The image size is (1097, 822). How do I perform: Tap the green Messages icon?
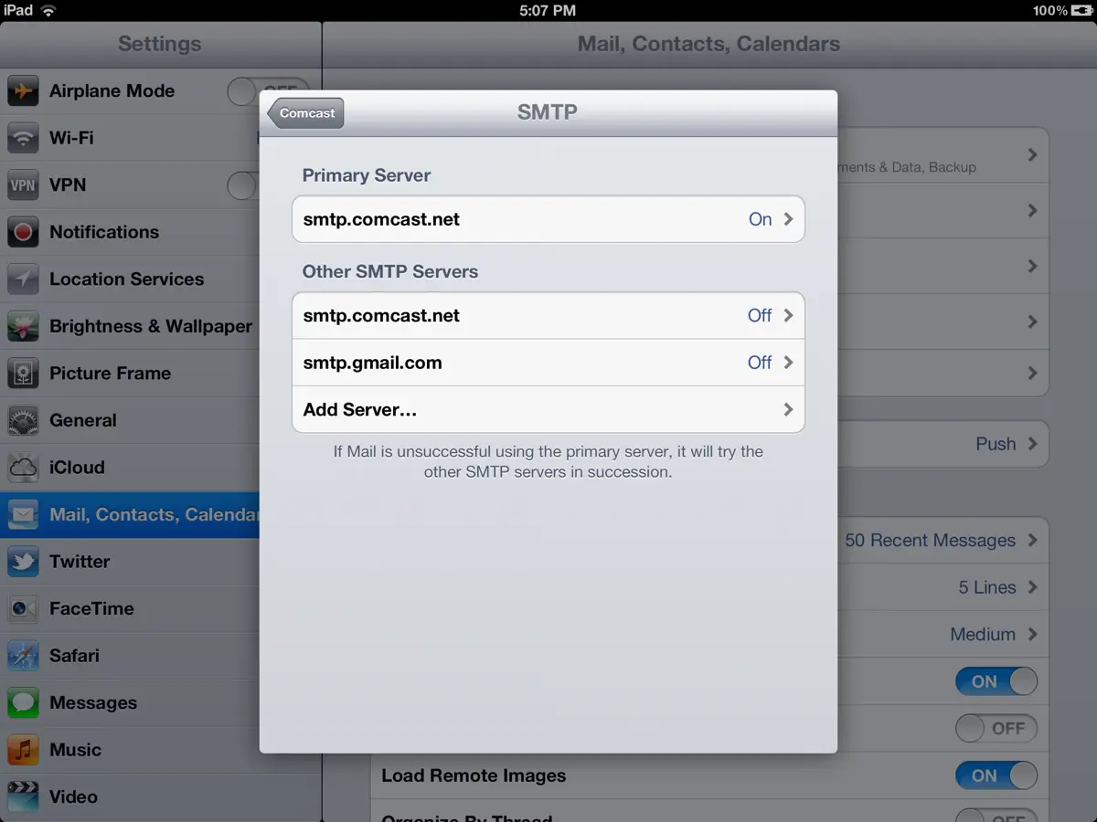[x=23, y=702]
